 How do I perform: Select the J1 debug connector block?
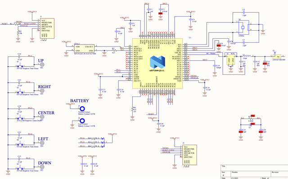click(x=47, y=28)
